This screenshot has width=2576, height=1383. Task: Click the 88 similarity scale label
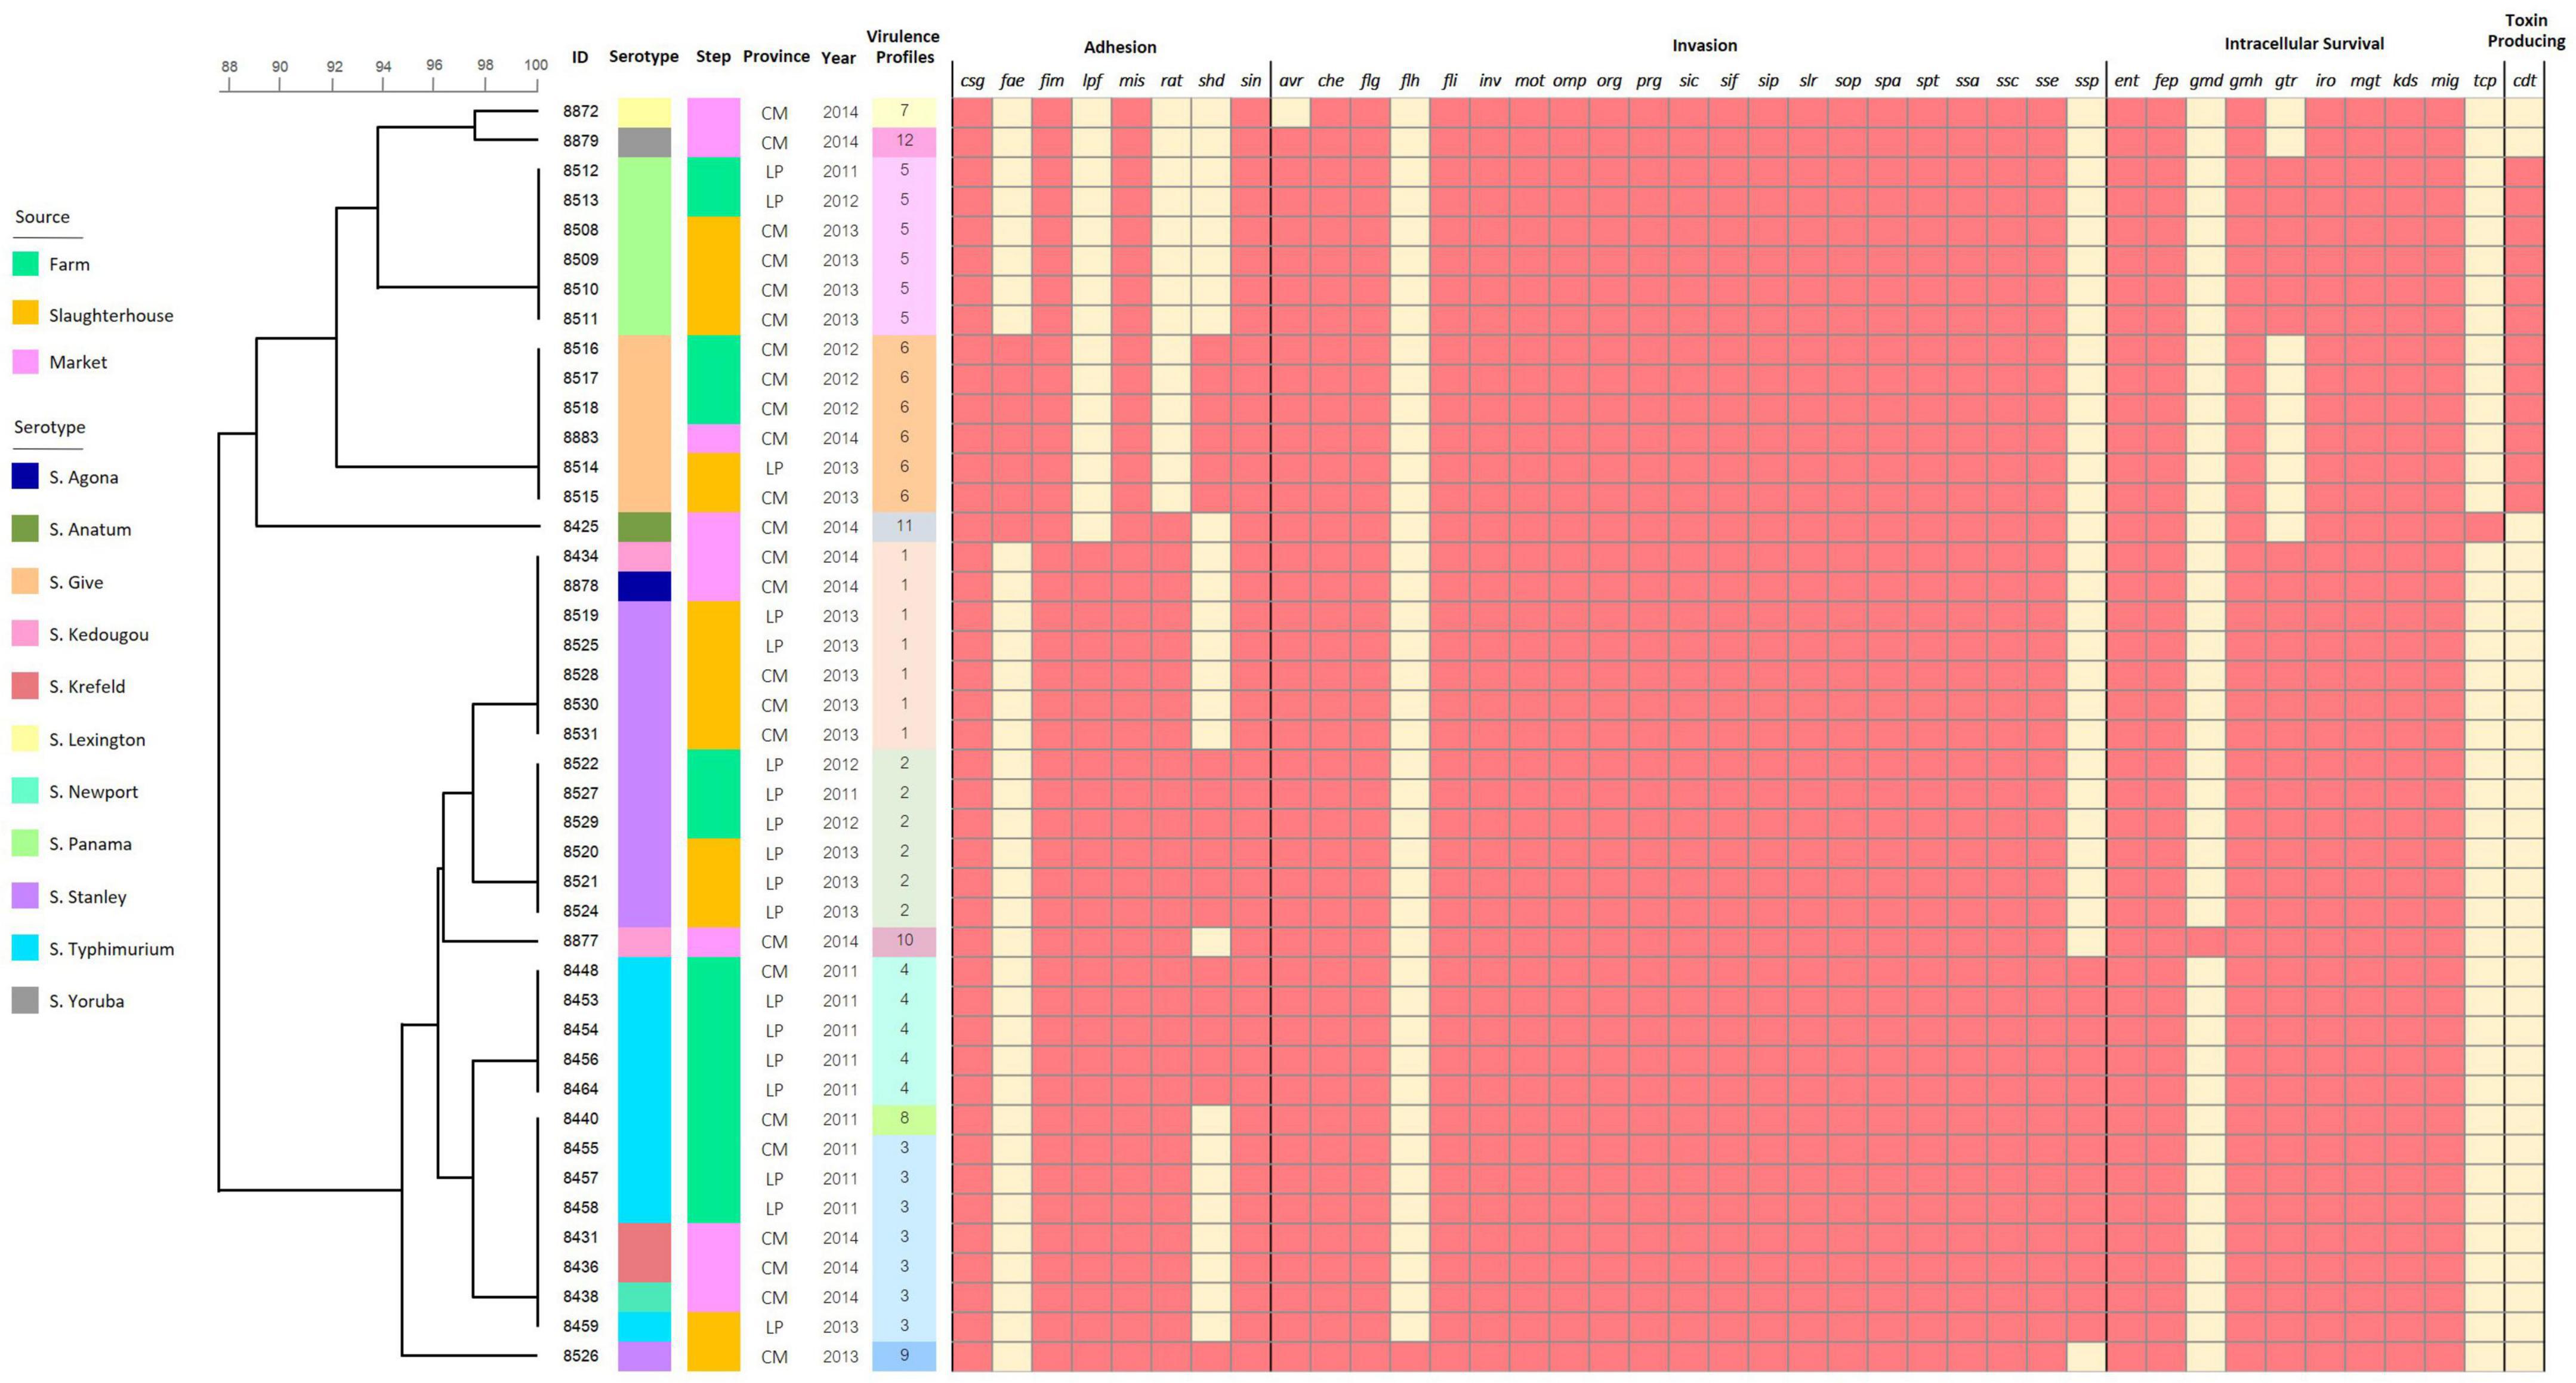pyautogui.click(x=229, y=67)
